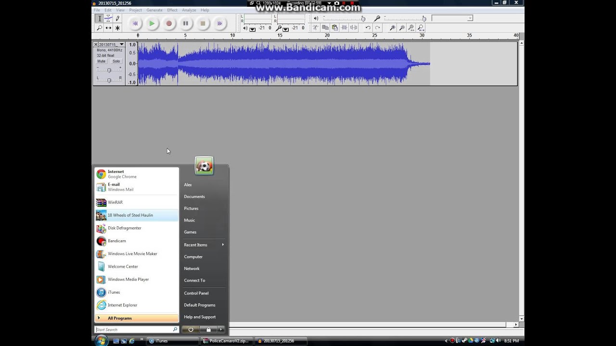Image resolution: width=616 pixels, height=346 pixels.
Task: Launch Google Chrome from Start menu
Action: pyautogui.click(x=137, y=174)
